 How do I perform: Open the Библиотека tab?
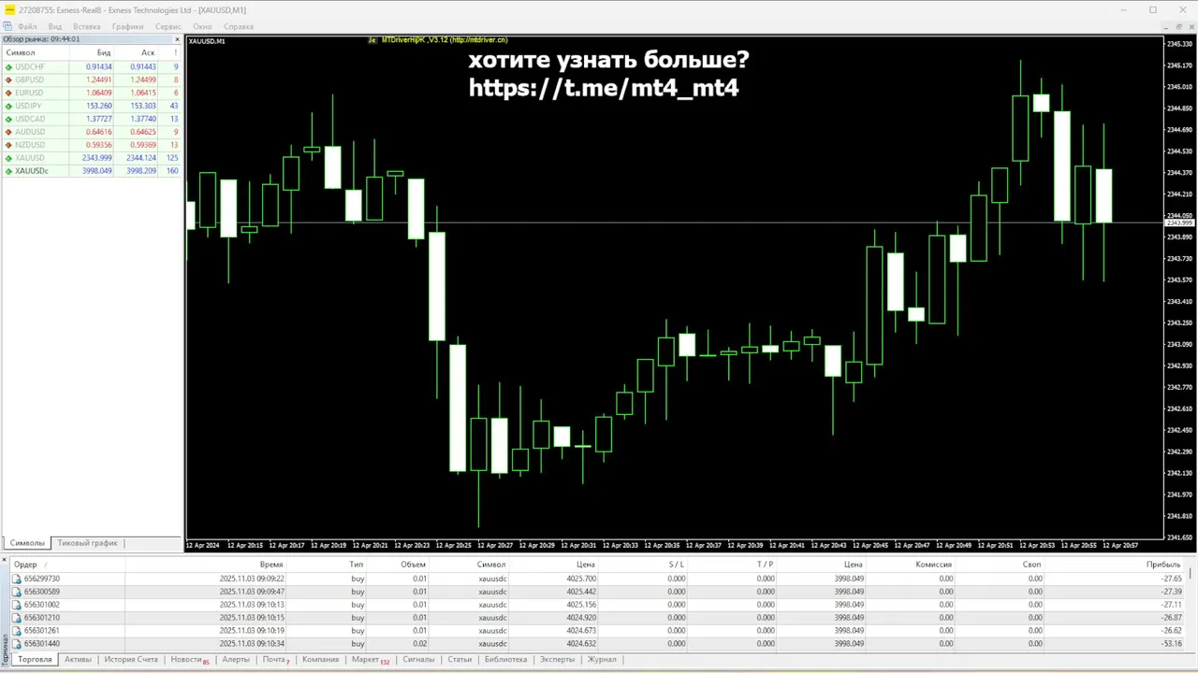(505, 660)
